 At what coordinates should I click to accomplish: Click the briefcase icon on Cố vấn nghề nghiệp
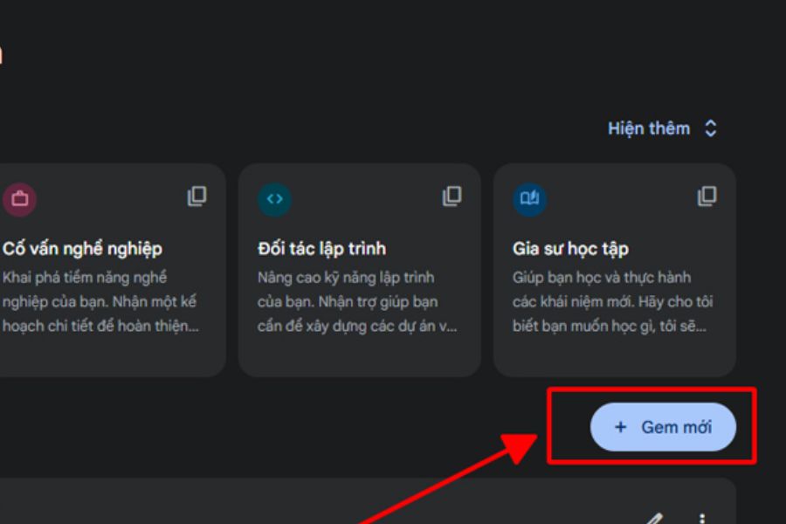pos(19,199)
